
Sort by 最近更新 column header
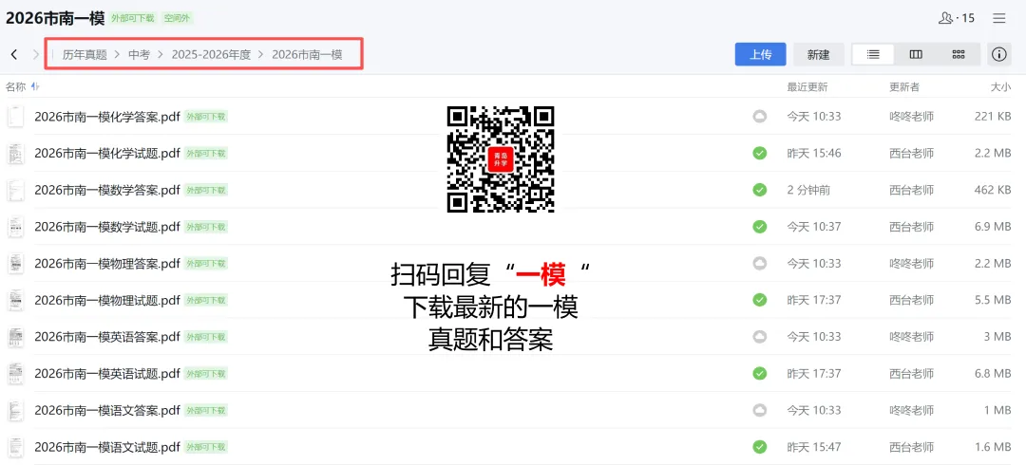pyautogui.click(x=807, y=86)
